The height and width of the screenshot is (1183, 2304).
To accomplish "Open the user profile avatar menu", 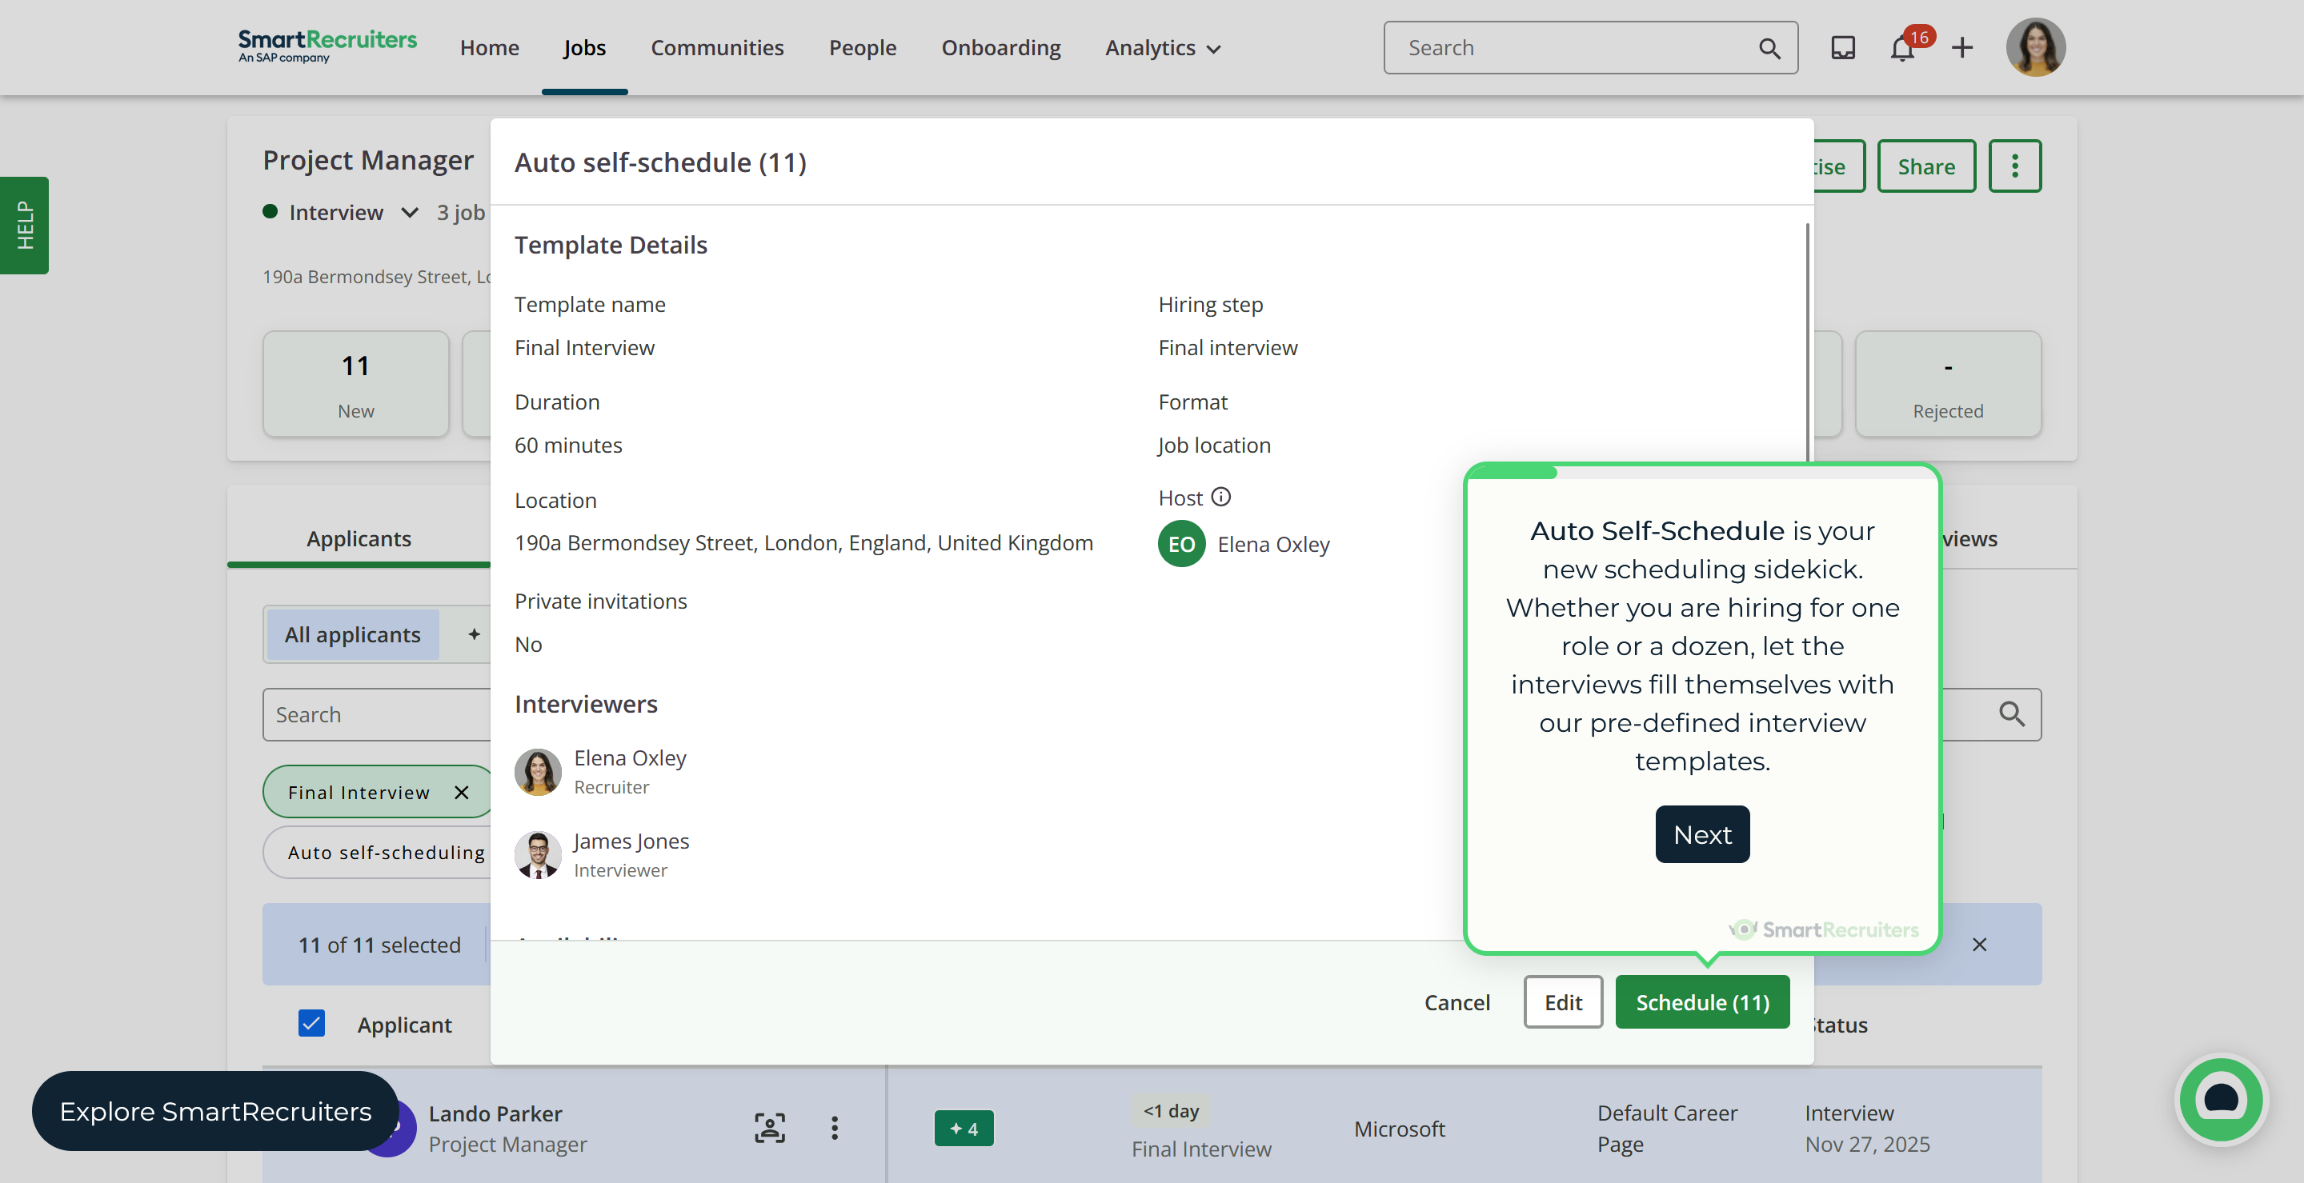I will pyautogui.click(x=2035, y=47).
